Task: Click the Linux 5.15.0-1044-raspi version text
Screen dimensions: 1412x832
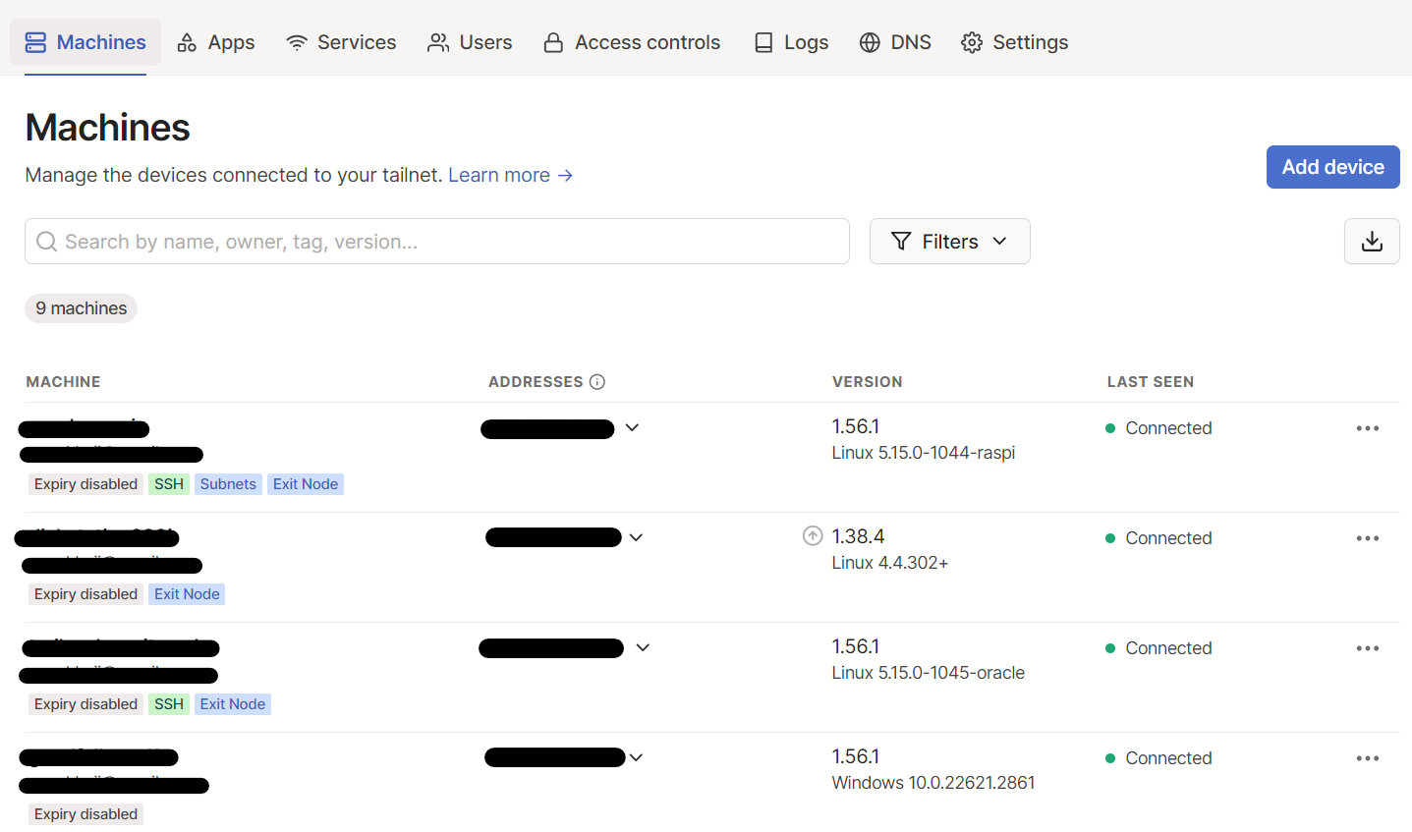Action: (x=924, y=453)
